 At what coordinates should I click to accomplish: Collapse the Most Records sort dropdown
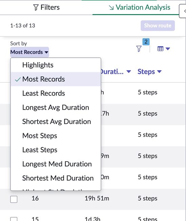[29, 52]
